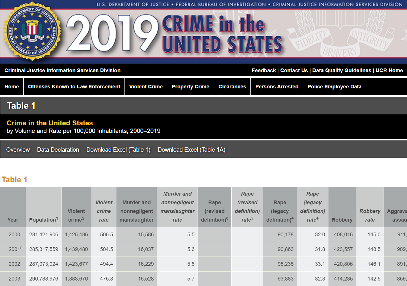The image size is (407, 286).
Task: Open the Property Crime page
Action: click(190, 87)
